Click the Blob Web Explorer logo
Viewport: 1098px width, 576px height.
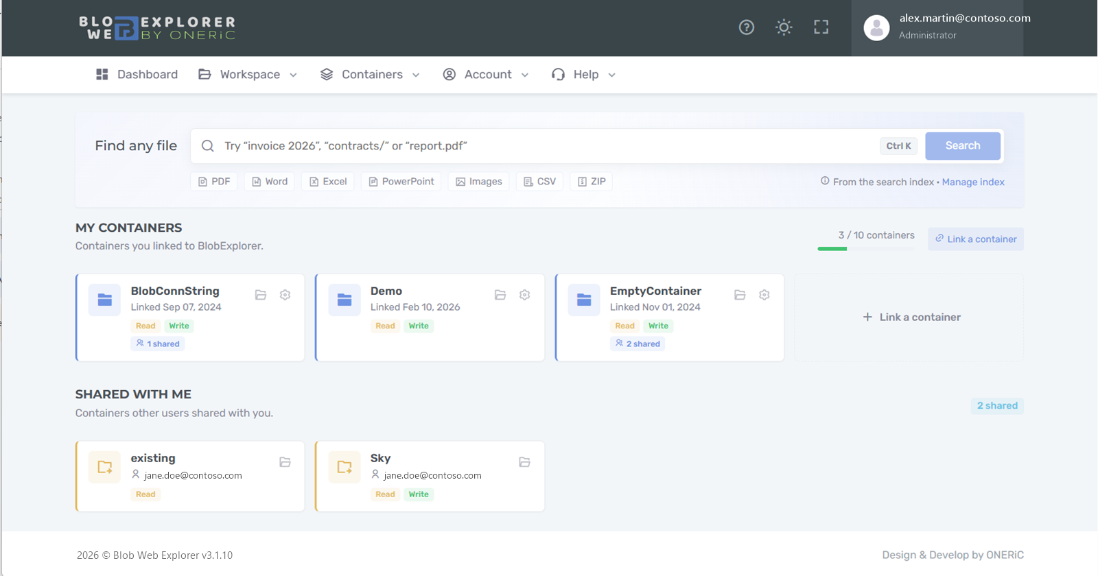tap(157, 28)
